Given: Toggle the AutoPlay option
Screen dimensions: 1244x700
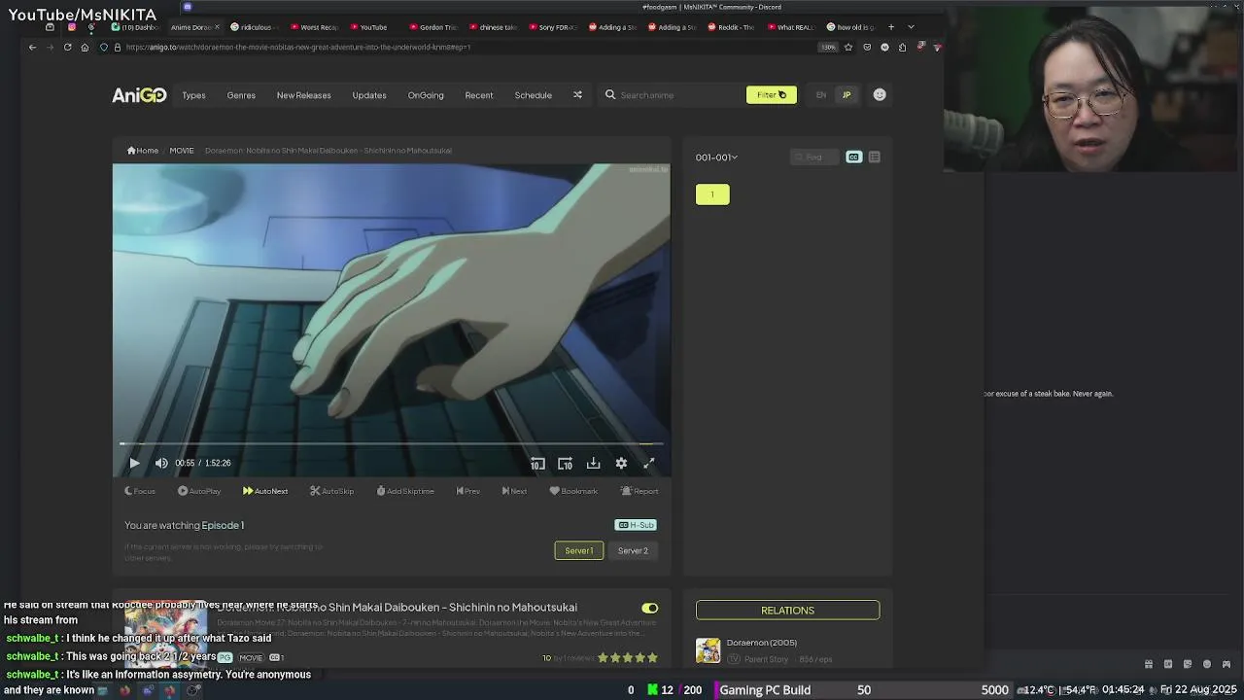Looking at the screenshot, I should (199, 491).
